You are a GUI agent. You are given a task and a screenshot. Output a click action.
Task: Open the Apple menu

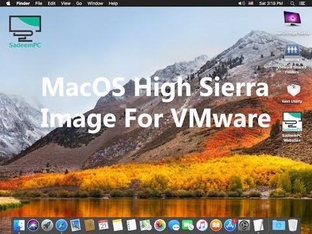click(x=8, y=3)
